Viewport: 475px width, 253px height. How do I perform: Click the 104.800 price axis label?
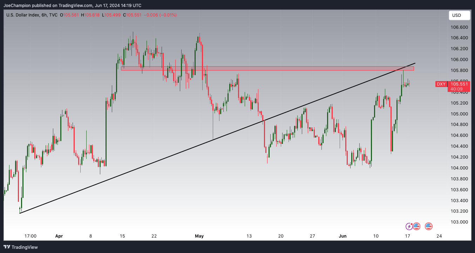click(459, 125)
